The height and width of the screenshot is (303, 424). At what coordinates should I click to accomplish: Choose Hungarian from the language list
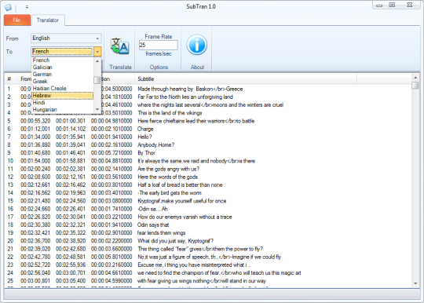tap(63, 109)
